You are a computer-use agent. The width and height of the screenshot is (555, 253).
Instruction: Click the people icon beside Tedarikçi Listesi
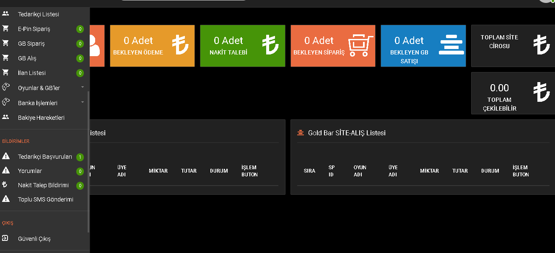[5, 14]
